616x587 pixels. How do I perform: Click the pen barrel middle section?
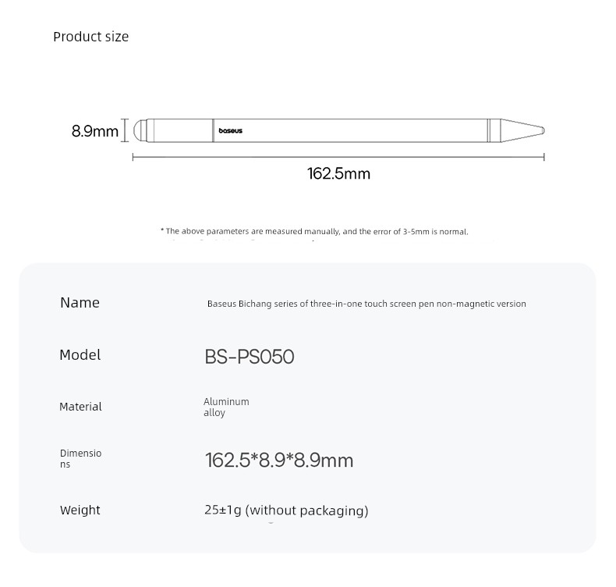pos(350,130)
